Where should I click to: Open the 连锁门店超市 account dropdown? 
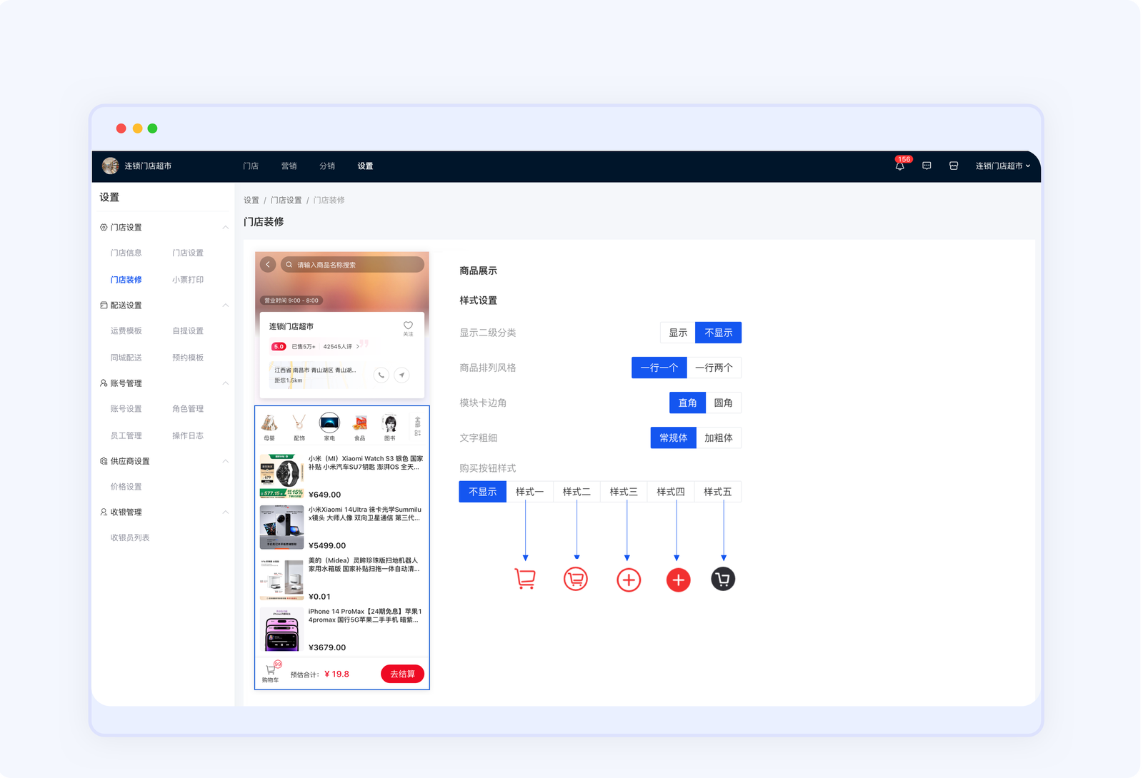coord(1002,166)
